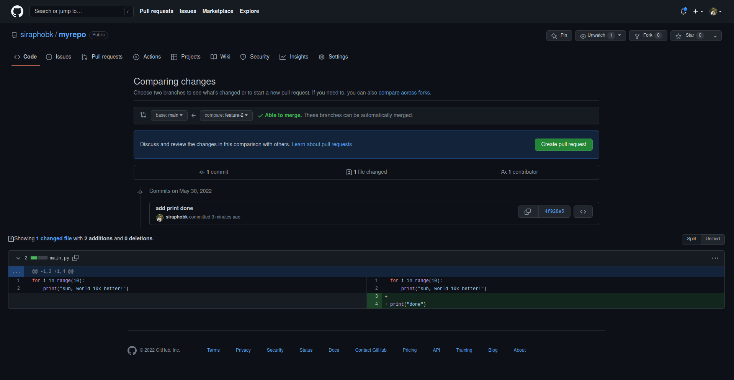Copy the full commit SHA icon
This screenshot has width=734, height=380.
(x=528, y=212)
